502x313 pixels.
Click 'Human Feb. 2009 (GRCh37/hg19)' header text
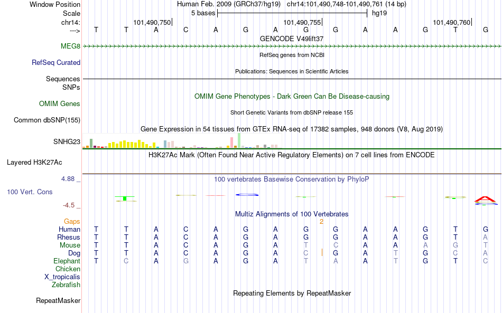point(229,4)
